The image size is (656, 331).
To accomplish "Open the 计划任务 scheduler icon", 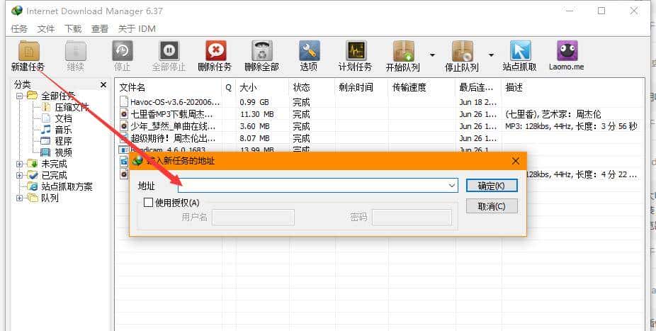I will pyautogui.click(x=356, y=51).
